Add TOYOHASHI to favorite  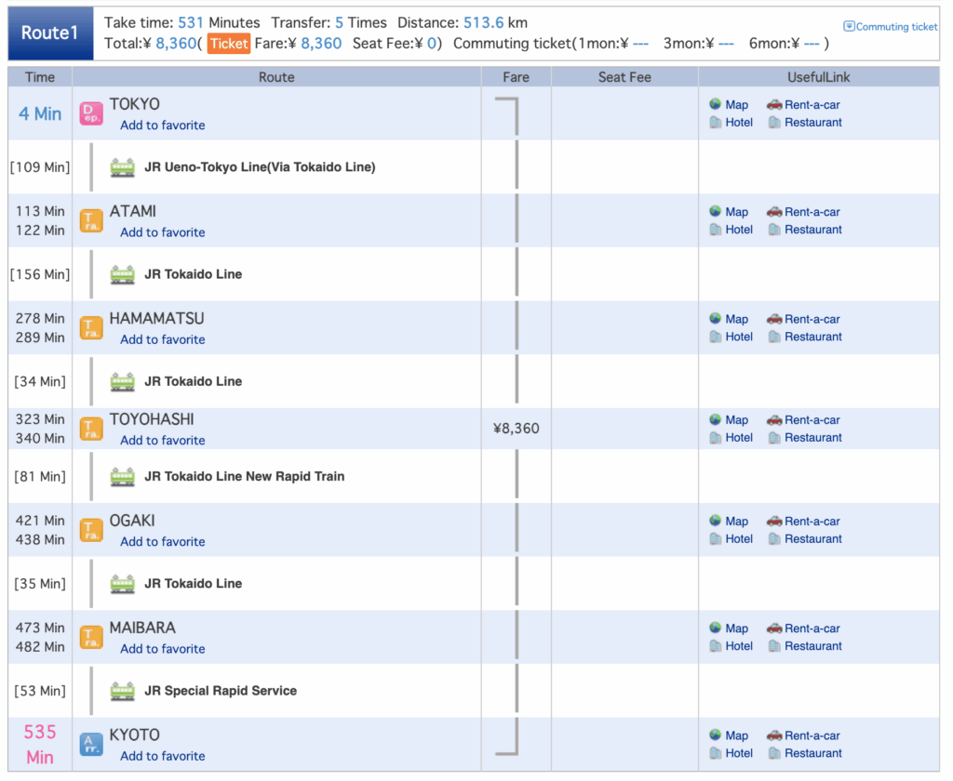pyautogui.click(x=162, y=441)
